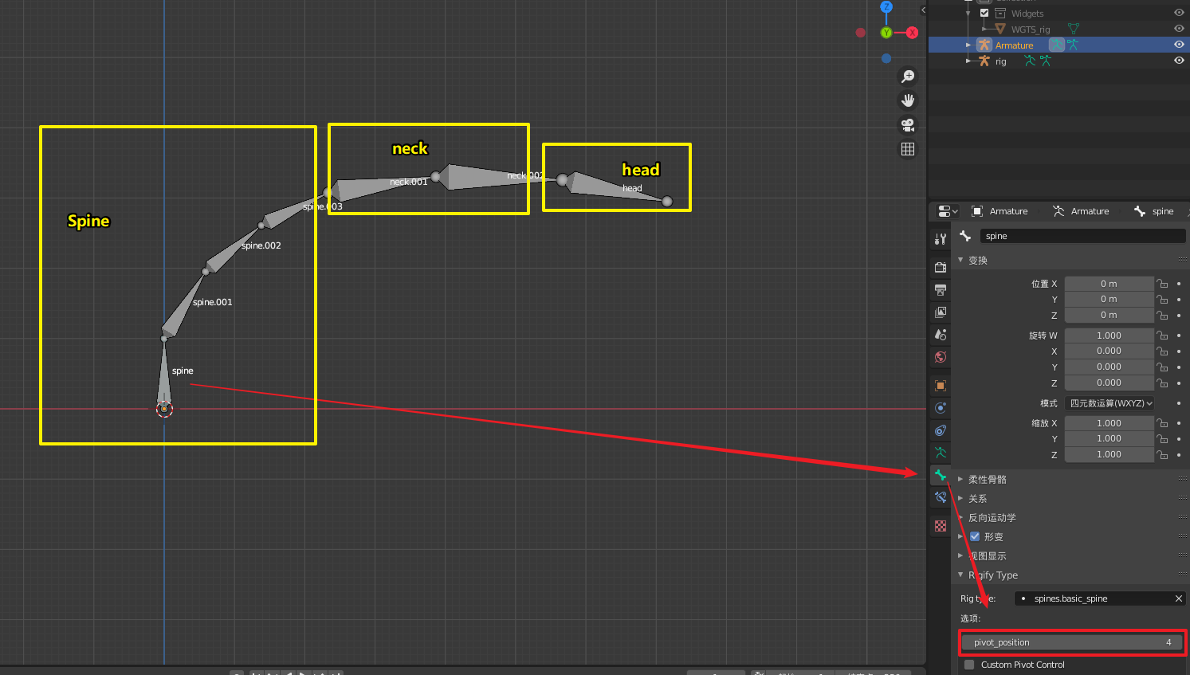Hide rig object with its eye icon
The height and width of the screenshot is (675, 1190).
point(1179,61)
